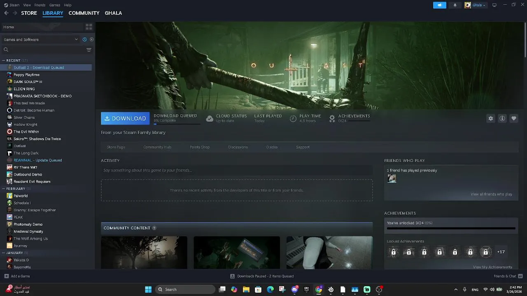Add Outlast 2 to favorites heart

click(x=514, y=118)
